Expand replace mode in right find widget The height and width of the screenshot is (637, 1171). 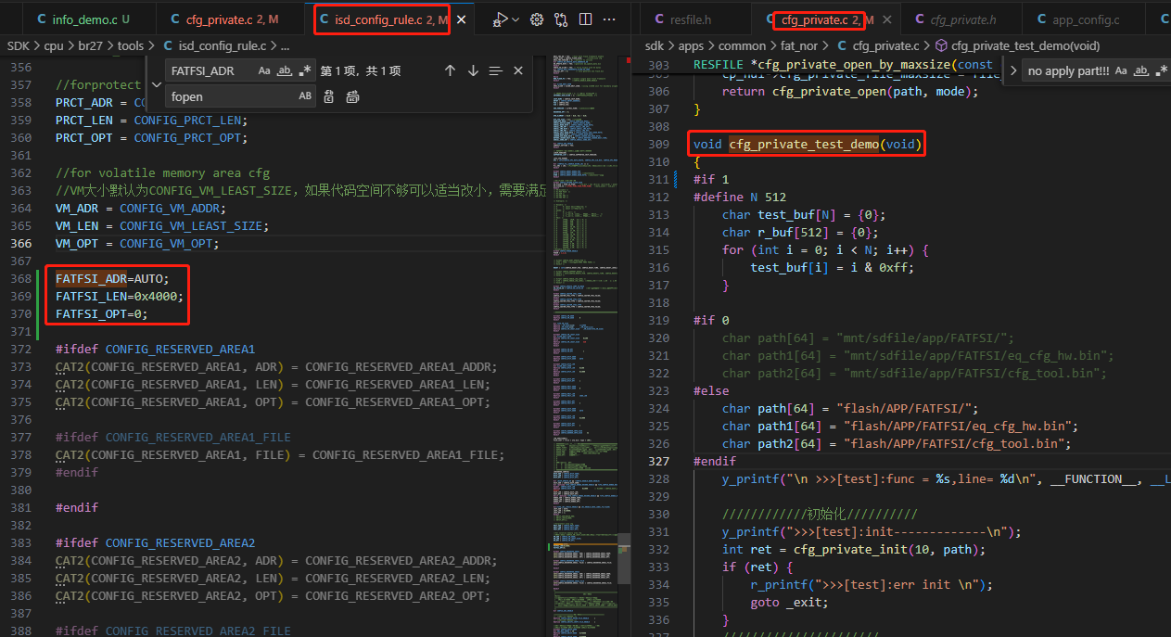point(1012,70)
